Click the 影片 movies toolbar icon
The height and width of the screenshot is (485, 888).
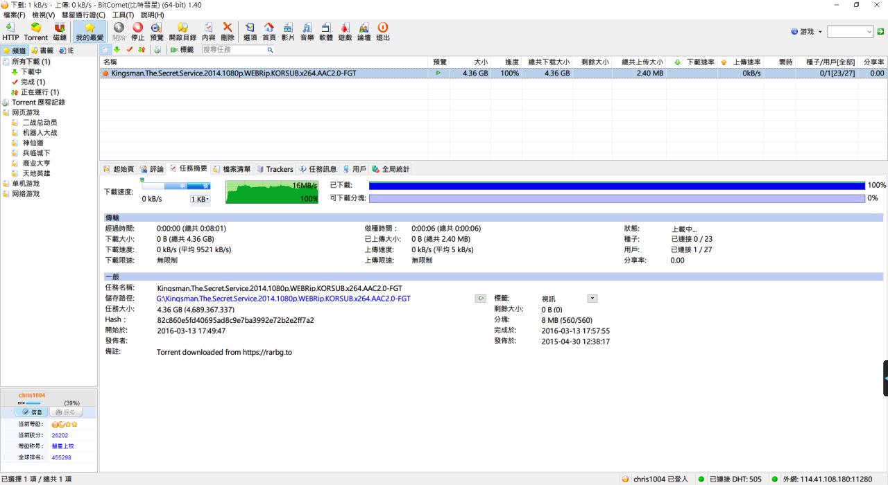[x=288, y=32]
